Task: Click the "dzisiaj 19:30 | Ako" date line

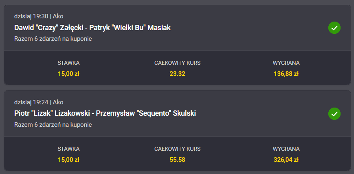Action: (39, 16)
